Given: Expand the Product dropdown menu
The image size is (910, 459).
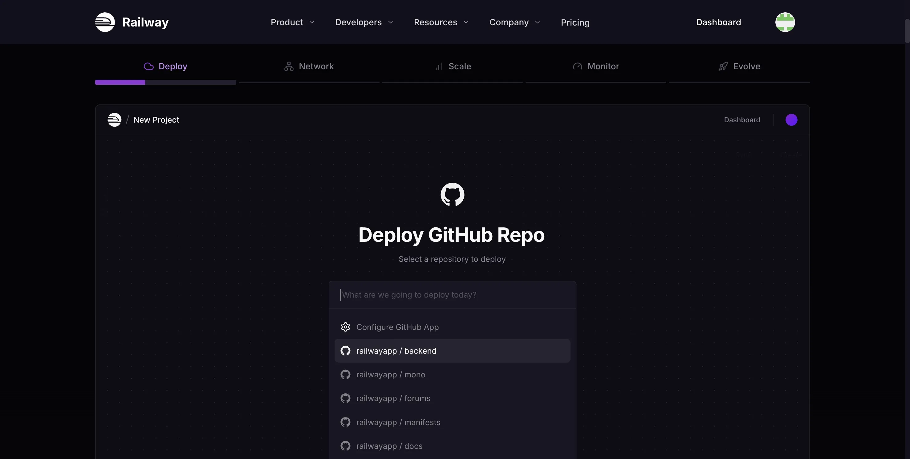Looking at the screenshot, I should 293,22.
